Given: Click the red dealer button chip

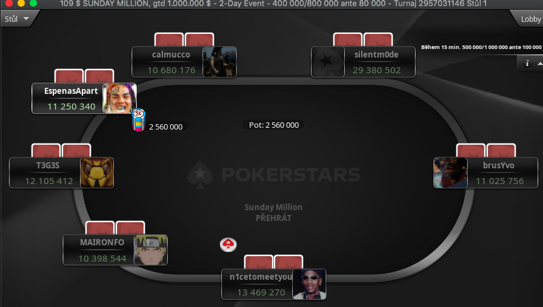Looking at the screenshot, I should (228, 245).
